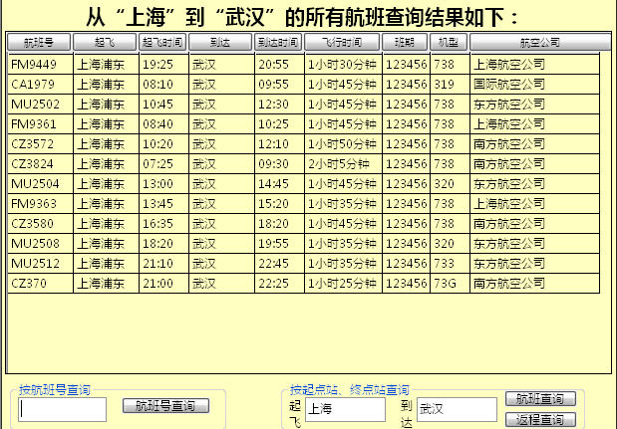Click departure time 08:40 cell
Image resolution: width=617 pixels, height=429 pixels.
[163, 124]
